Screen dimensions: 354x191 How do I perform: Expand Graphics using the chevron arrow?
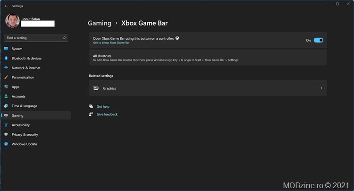[321, 88]
